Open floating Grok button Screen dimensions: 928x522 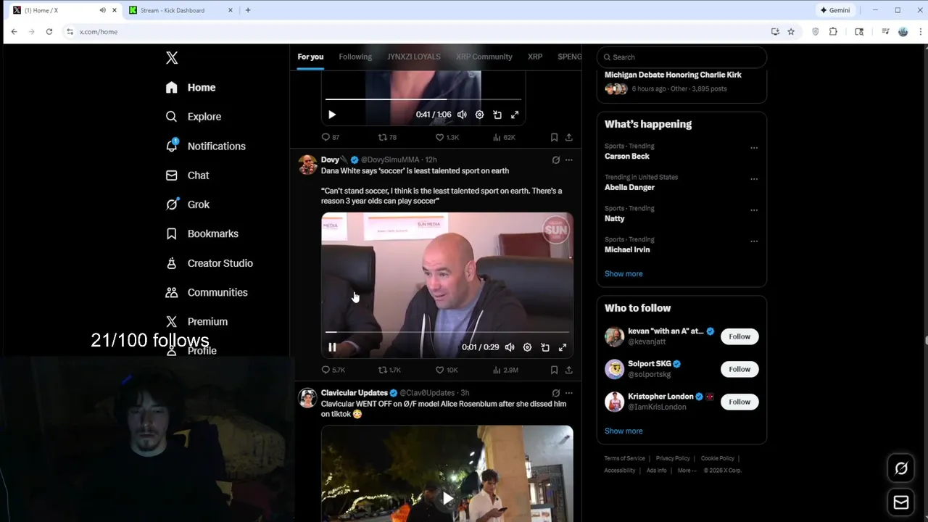click(x=901, y=468)
